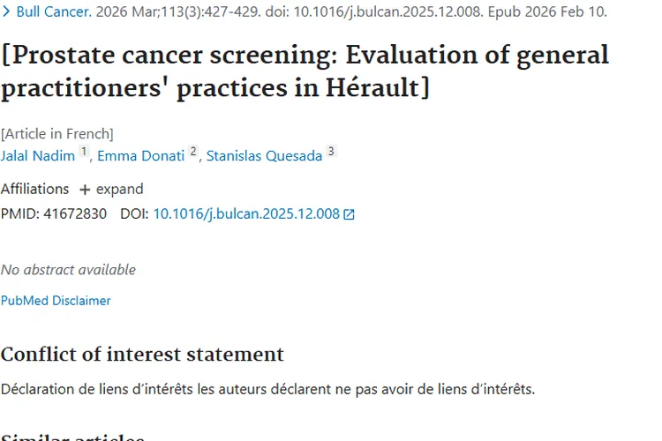Open author Jalal Nadim's link
This screenshot has width=662, height=441.
38,156
